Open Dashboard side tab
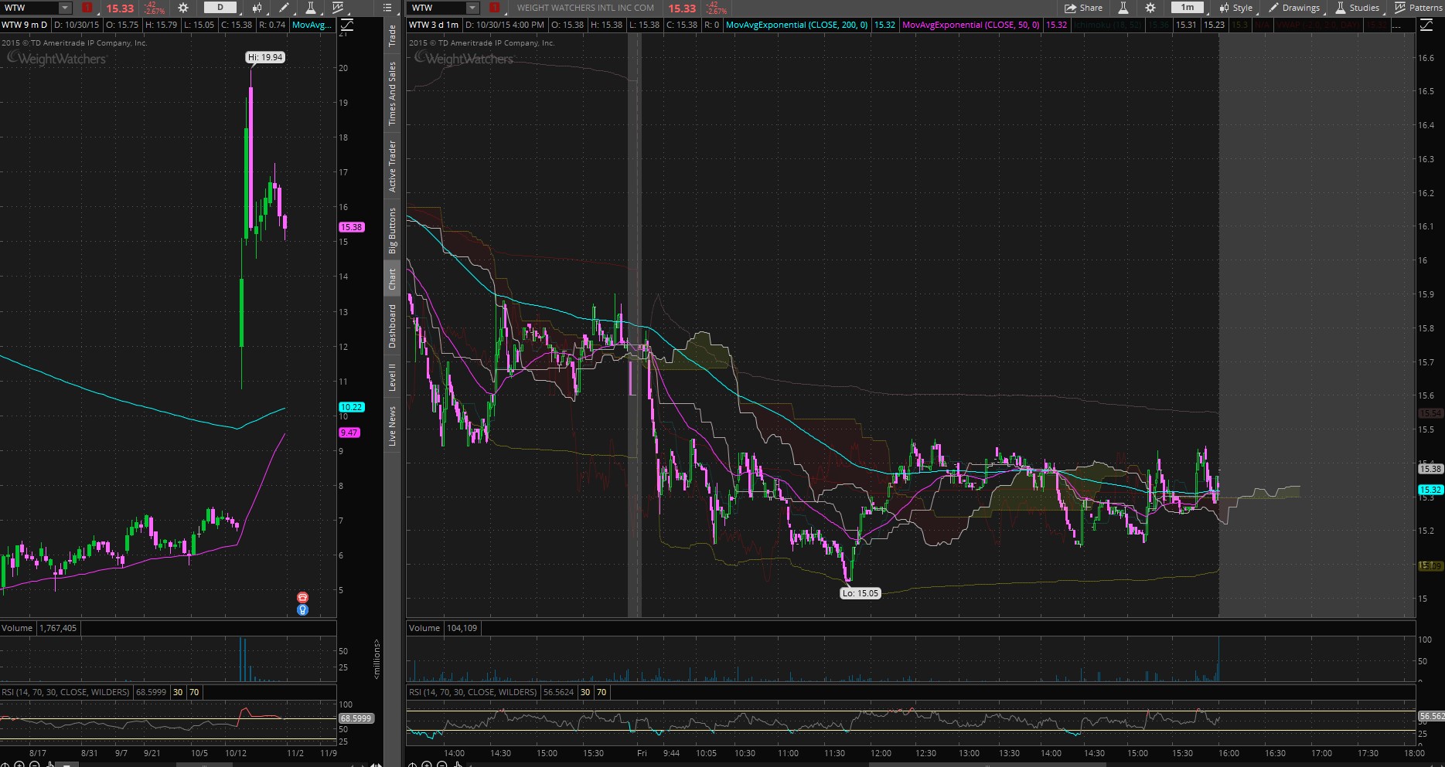The width and height of the screenshot is (1445, 767). tap(392, 326)
